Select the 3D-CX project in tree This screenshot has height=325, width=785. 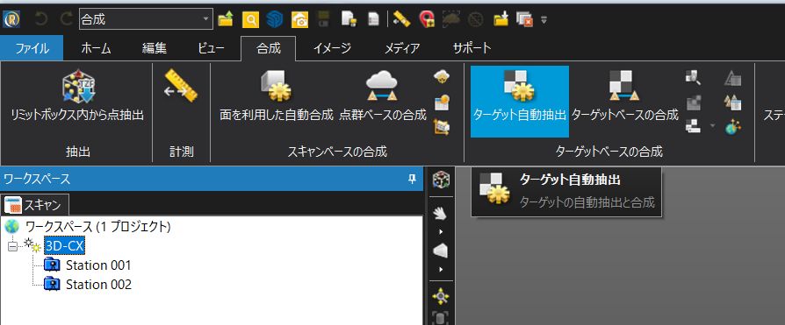[64, 245]
